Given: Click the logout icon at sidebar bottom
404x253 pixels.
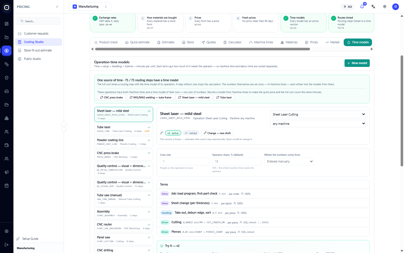Looking at the screenshot, I should point(7,245).
